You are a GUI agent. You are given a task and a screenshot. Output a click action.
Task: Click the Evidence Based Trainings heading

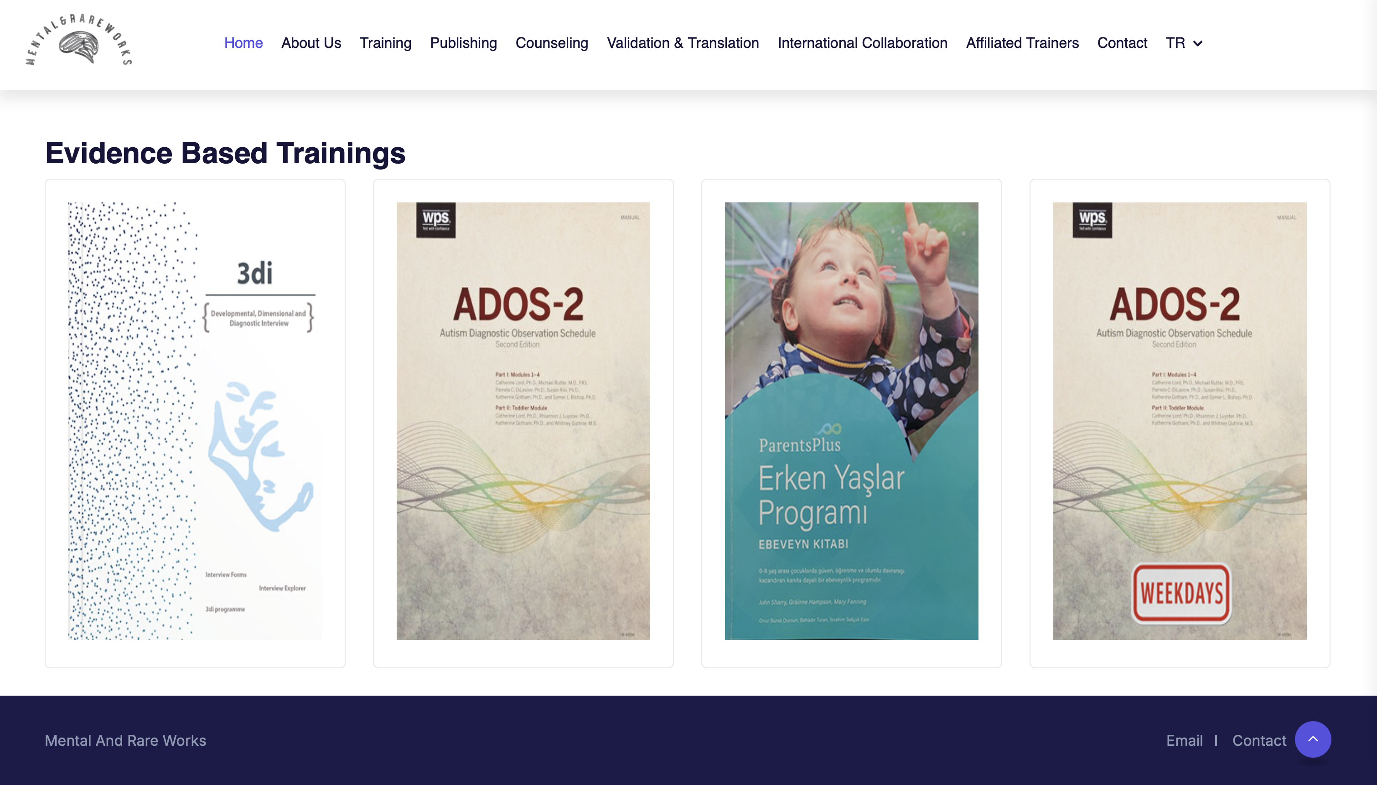(x=225, y=153)
